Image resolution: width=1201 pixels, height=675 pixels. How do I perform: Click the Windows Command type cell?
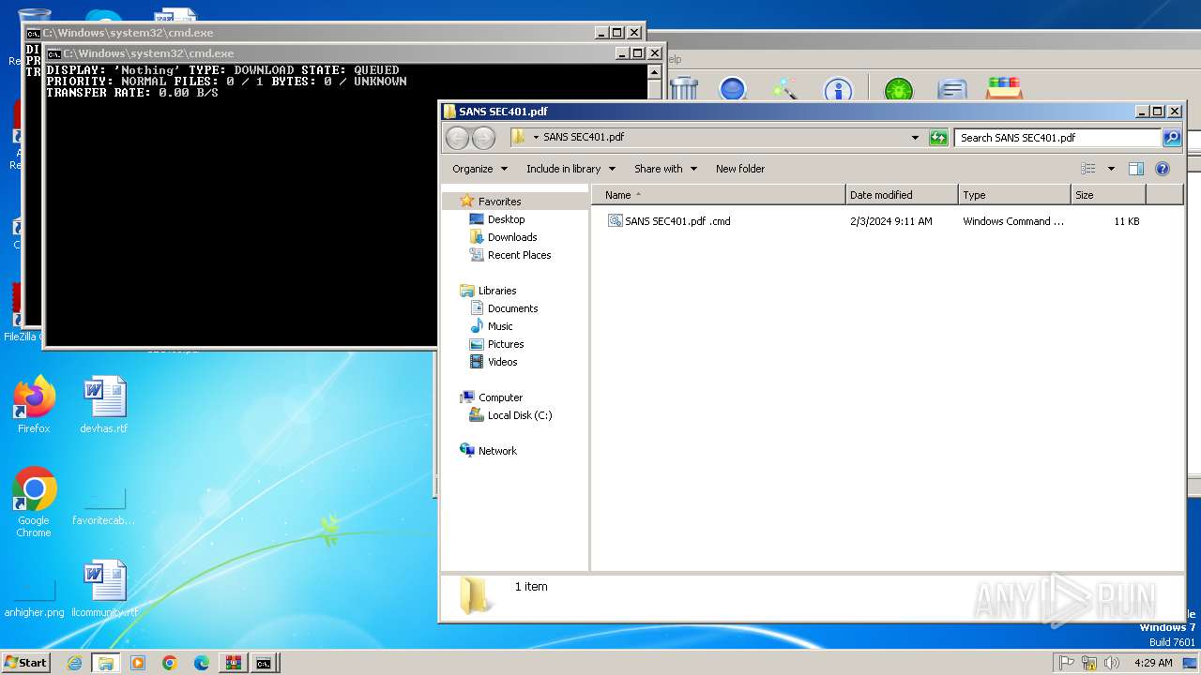1013,221
